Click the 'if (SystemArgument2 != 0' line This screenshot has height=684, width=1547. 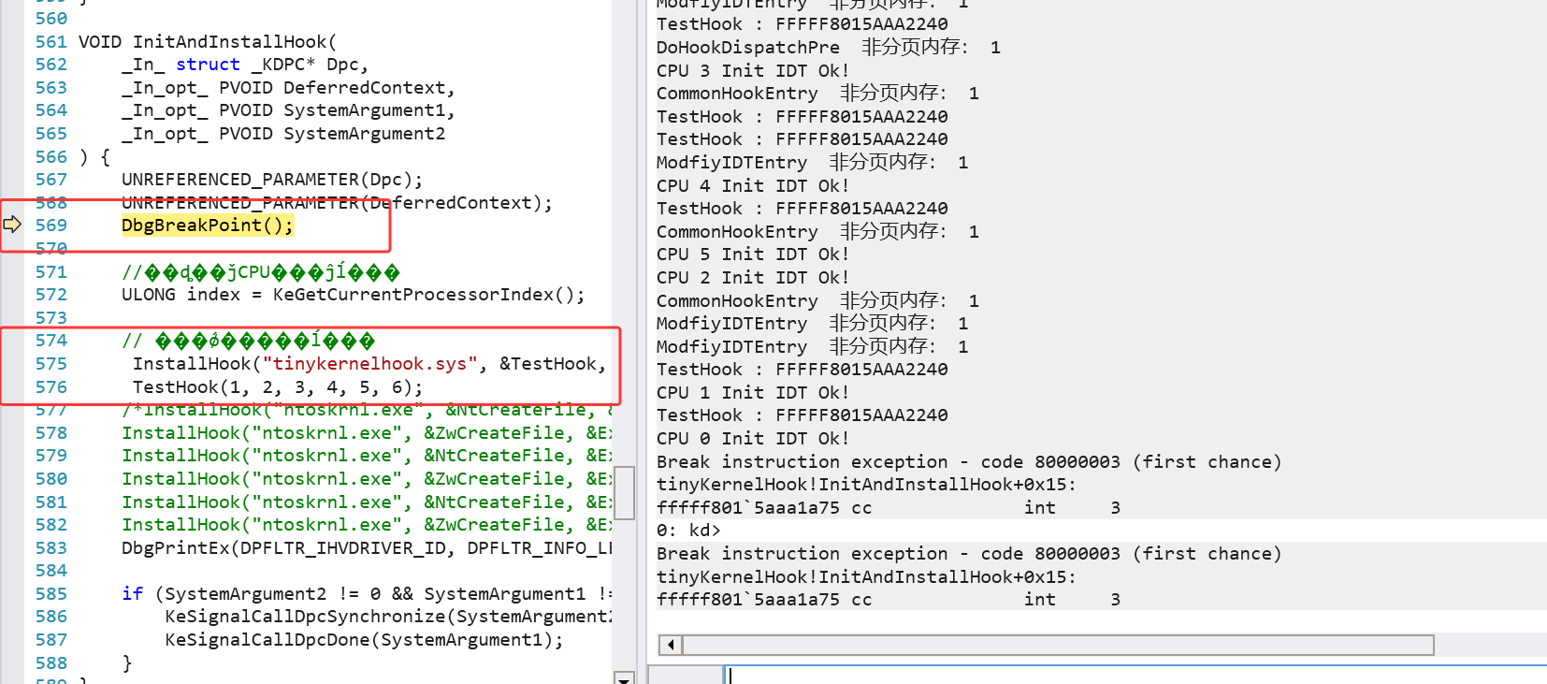(x=367, y=594)
